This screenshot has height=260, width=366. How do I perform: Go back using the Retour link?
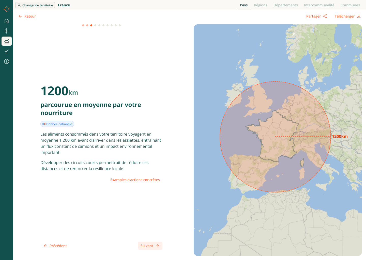[27, 16]
